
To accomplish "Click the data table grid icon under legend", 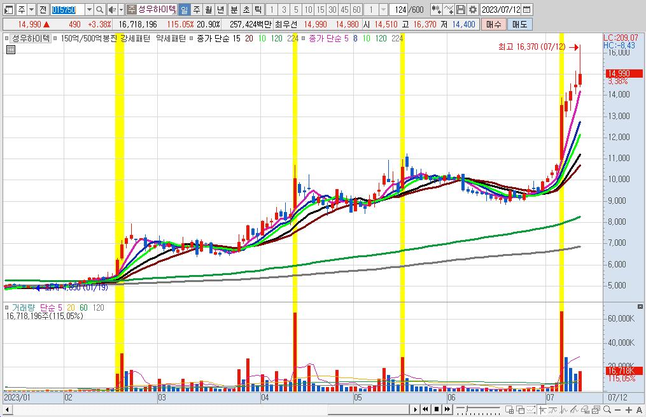I will coord(11,50).
